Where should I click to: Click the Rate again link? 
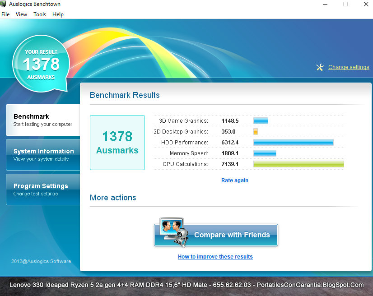(x=235, y=180)
